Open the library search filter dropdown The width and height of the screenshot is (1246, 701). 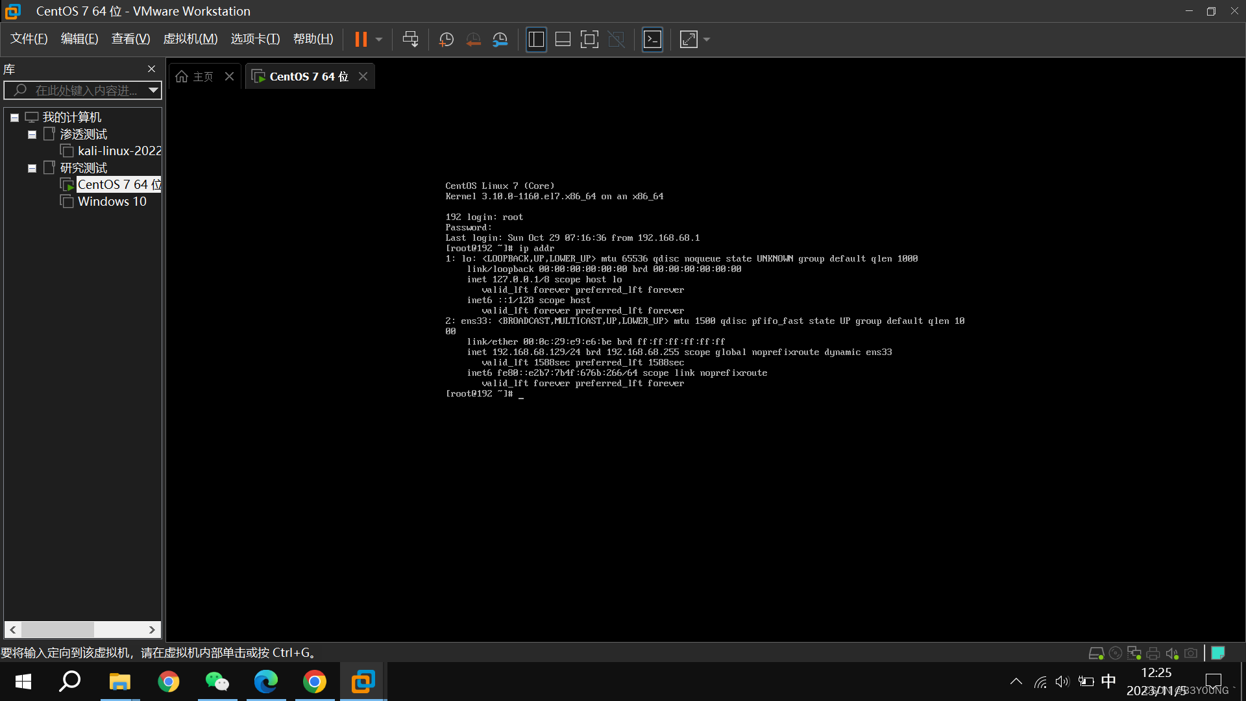(153, 90)
